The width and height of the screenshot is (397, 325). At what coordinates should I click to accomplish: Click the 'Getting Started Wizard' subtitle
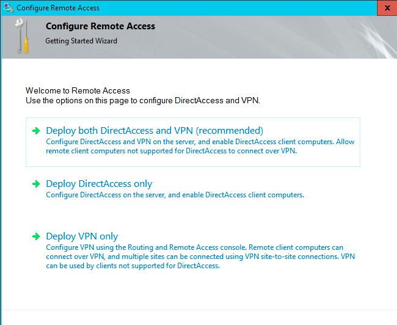click(x=81, y=41)
